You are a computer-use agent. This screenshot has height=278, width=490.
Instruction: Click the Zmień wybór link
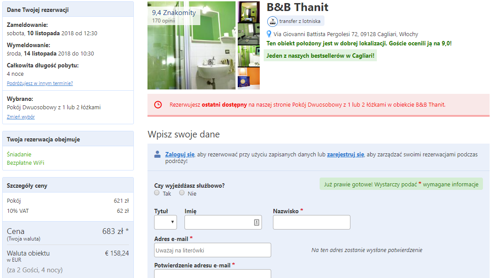click(x=21, y=117)
